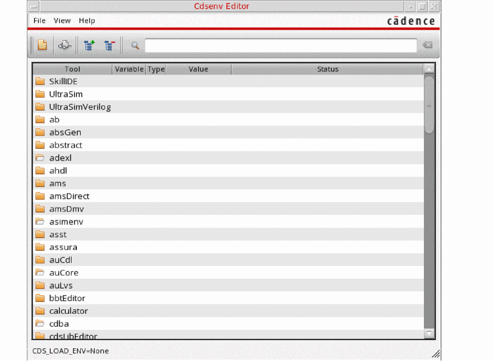This screenshot has width=493, height=361.
Task: Select the auCdl tool name
Action: coord(61,260)
